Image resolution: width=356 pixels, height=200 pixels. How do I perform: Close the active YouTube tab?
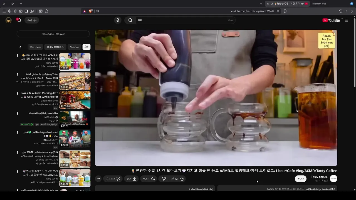pos(268,4)
